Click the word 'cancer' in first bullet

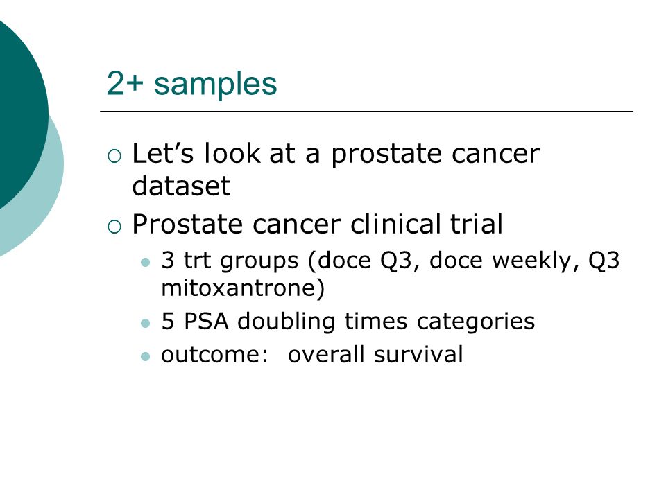tap(495, 154)
